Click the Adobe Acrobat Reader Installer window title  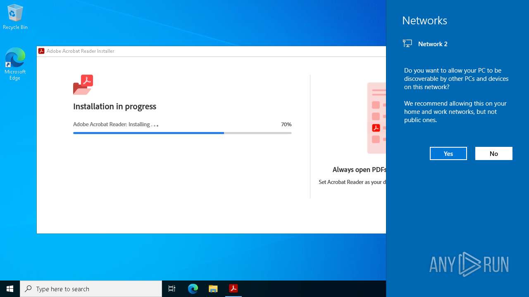pos(80,51)
